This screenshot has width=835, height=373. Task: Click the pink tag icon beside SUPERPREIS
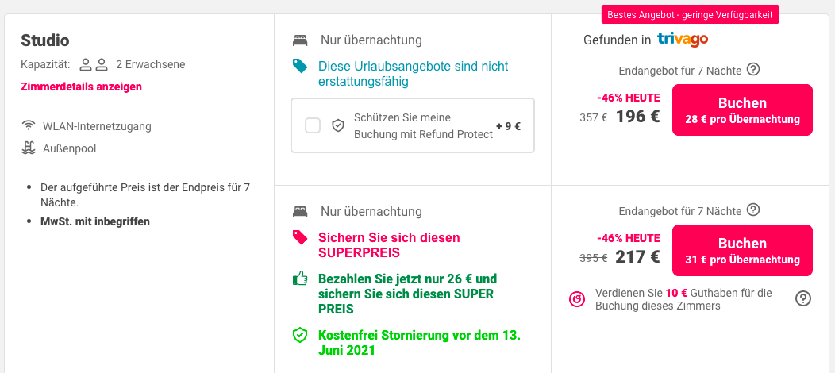coord(300,237)
